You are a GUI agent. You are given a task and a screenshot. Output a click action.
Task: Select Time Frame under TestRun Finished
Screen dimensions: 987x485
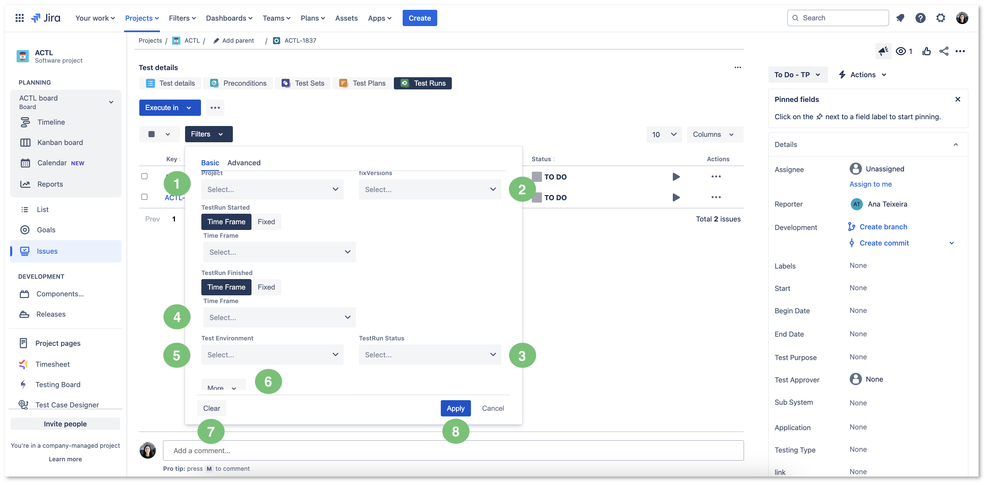[226, 287]
